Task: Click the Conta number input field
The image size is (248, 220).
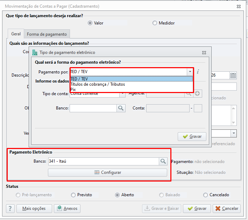Action: [x=168, y=108]
